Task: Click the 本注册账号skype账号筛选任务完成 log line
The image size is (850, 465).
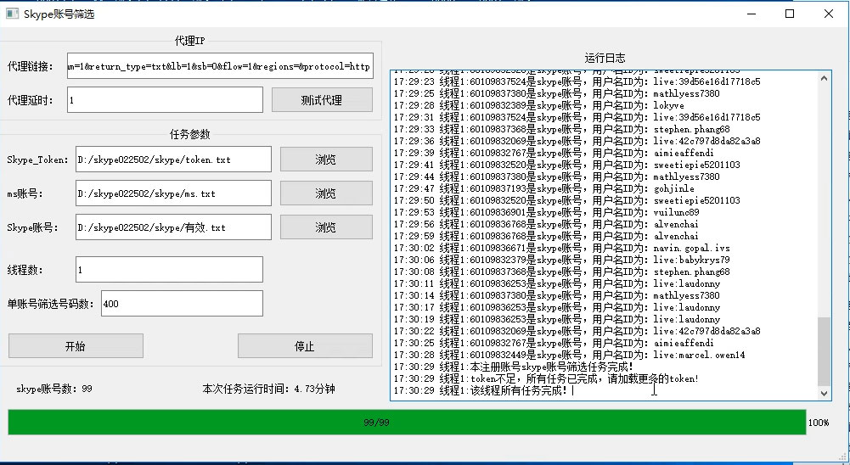Action: pos(514,367)
